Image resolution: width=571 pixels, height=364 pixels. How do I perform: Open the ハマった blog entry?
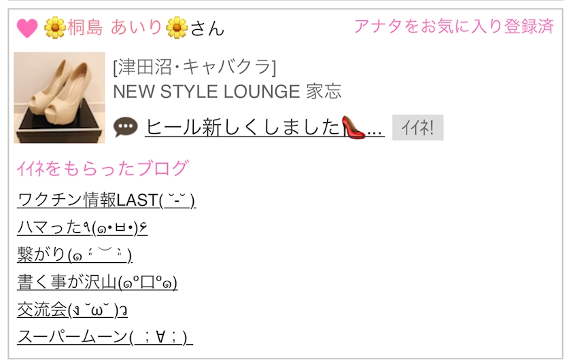pyautogui.click(x=82, y=228)
